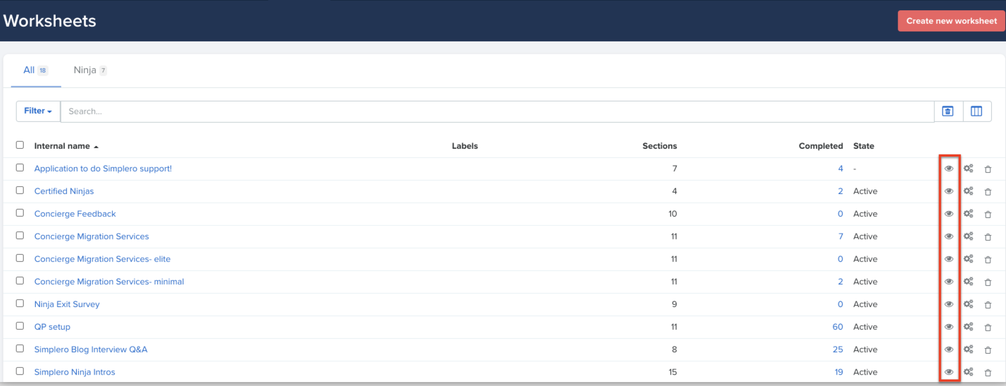Delete Application to do Simplero support! via trash icon
This screenshot has width=1006, height=386.
point(988,169)
